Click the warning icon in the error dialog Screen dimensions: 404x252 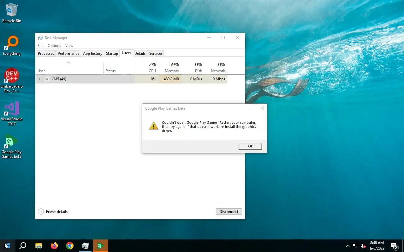point(154,126)
